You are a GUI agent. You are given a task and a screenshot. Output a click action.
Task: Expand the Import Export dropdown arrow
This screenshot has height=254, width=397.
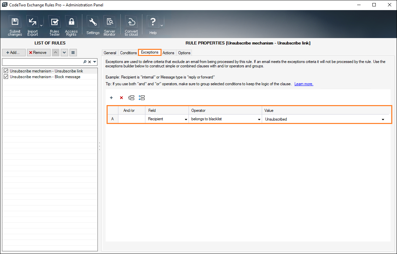click(x=41, y=25)
